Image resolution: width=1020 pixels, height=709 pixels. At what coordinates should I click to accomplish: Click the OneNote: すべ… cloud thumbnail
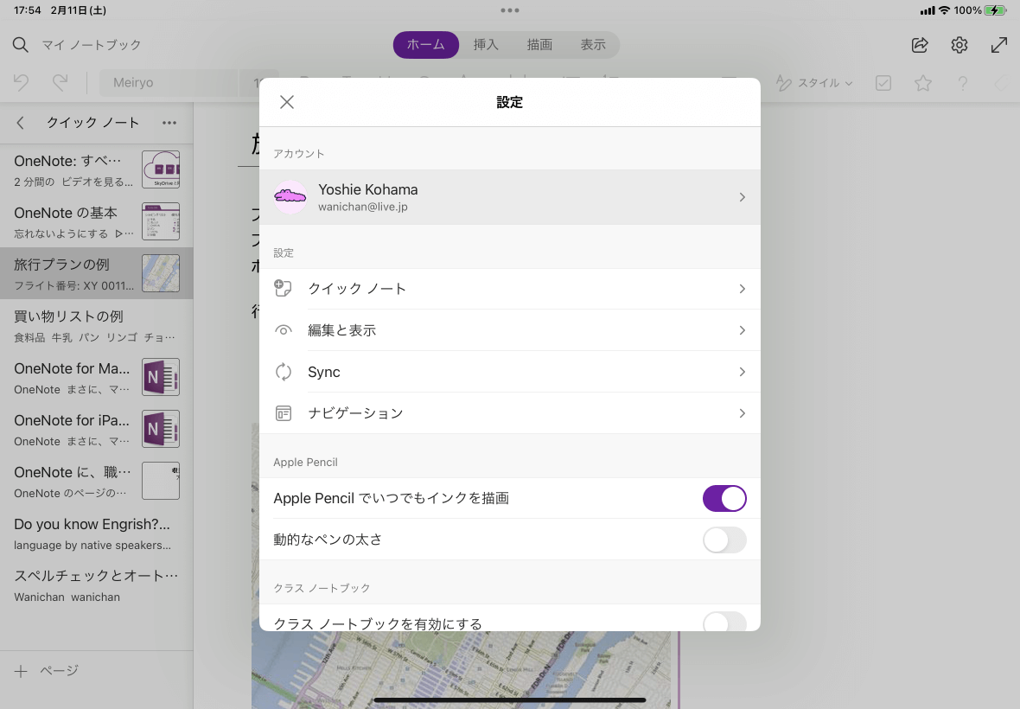coord(161,169)
